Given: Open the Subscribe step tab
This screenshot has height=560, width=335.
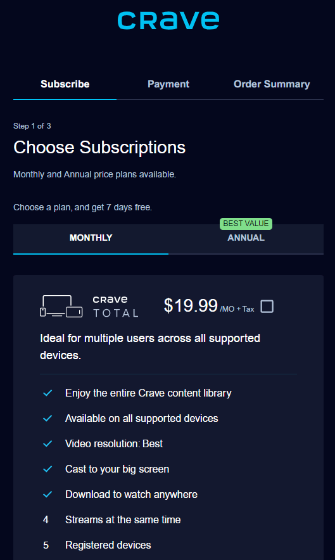Looking at the screenshot, I should [x=65, y=85].
